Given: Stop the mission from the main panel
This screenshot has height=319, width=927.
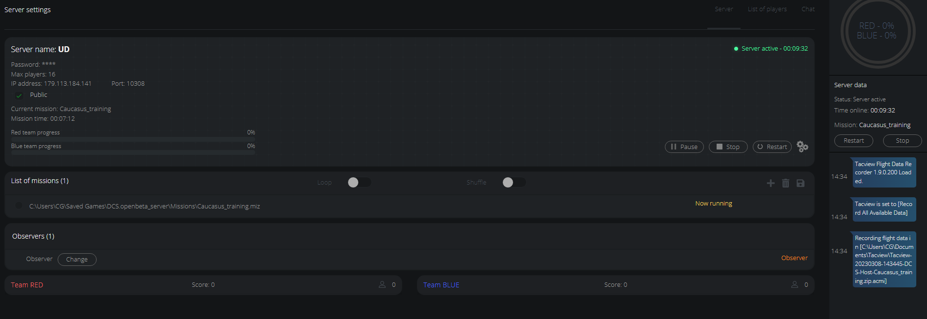Looking at the screenshot, I should point(728,147).
